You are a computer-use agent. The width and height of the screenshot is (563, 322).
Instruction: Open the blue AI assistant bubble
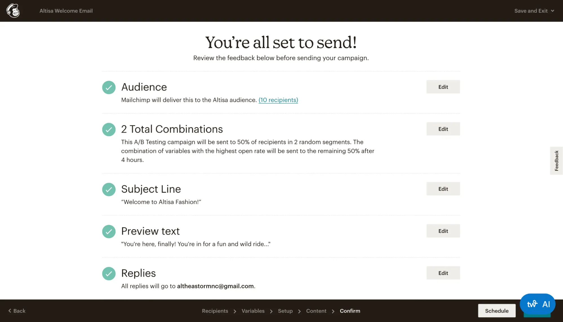point(537,304)
